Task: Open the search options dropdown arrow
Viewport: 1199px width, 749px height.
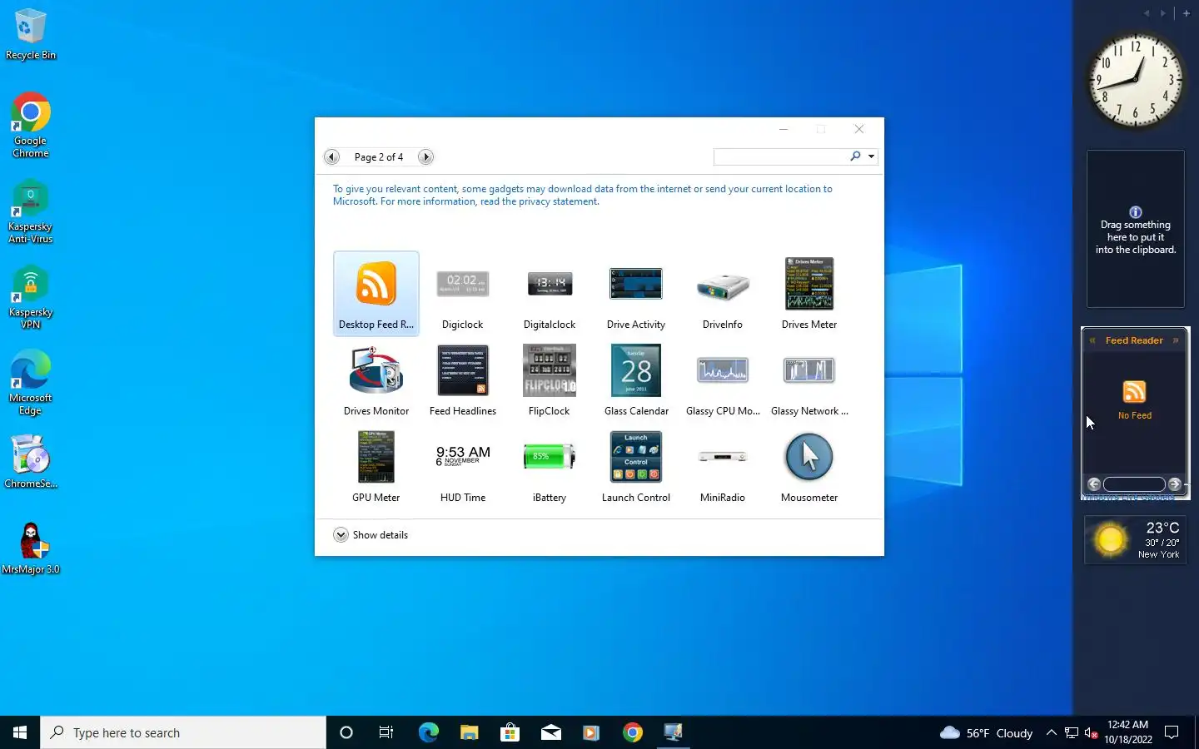Action: 871,156
